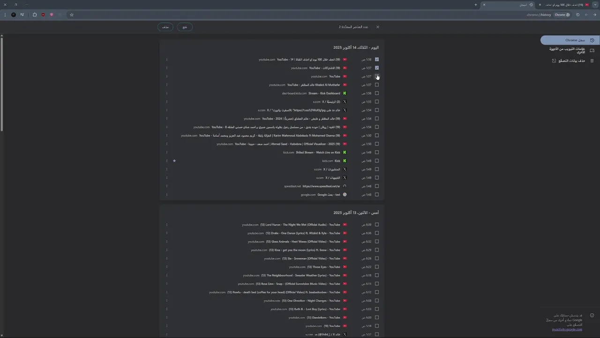Viewport: 600px width, 338px height.
Task: Click the red extension icon in the toolbar
Action: point(43,15)
